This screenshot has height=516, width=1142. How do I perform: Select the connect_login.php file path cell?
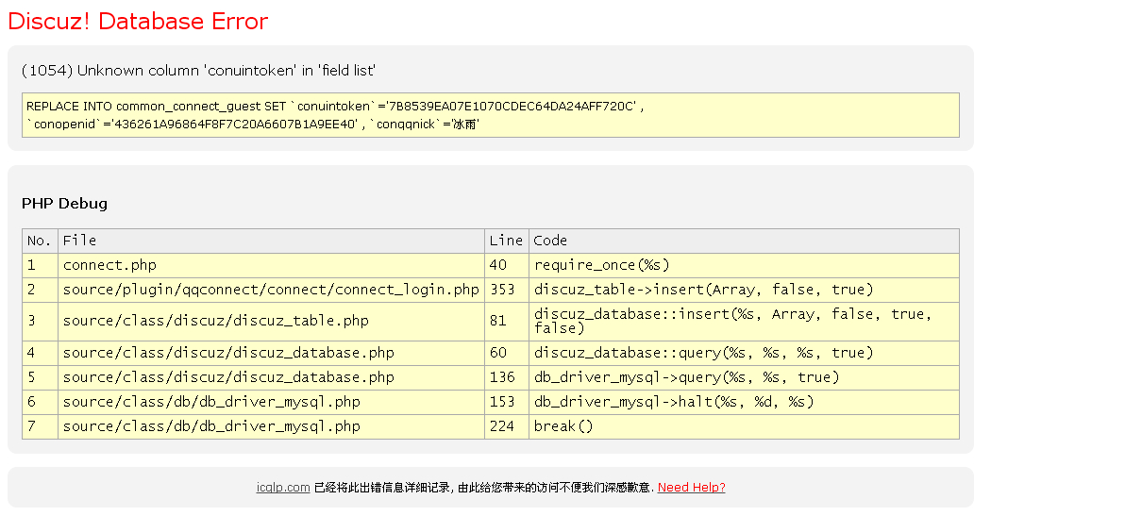[x=271, y=290]
